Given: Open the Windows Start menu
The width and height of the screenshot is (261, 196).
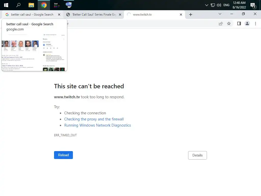Looking at the screenshot, I should pyautogui.click(x=6, y=5).
